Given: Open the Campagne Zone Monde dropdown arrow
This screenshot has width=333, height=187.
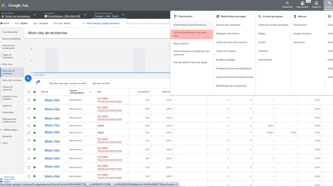Looking at the screenshot, I should (x=85, y=15).
